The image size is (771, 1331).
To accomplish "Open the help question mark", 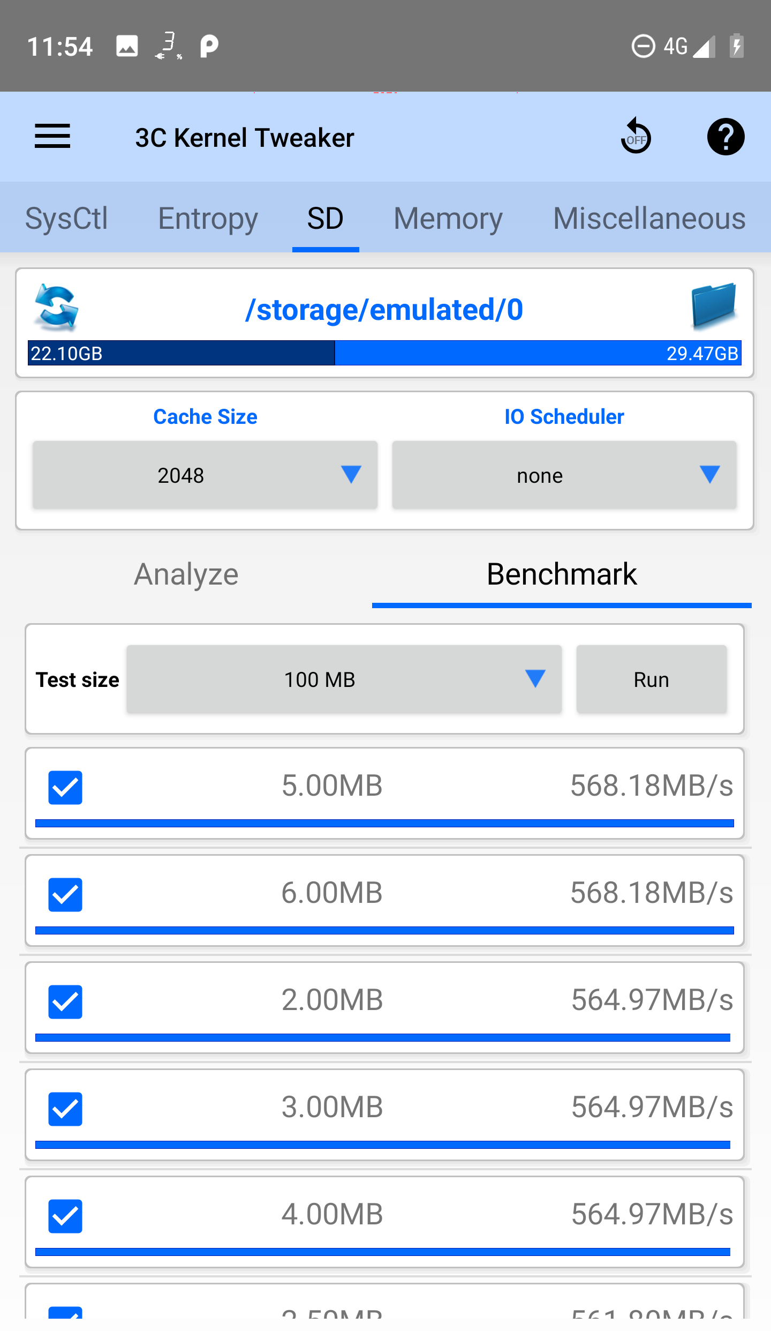I will pyautogui.click(x=725, y=137).
